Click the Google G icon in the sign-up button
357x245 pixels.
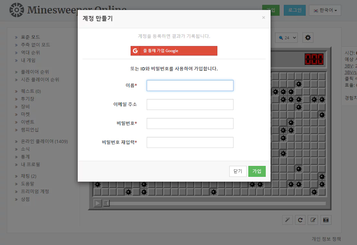click(x=135, y=50)
